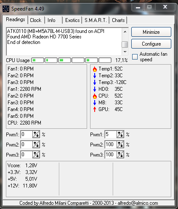Switch to the Readings tab
178x209 pixels.
[16, 19]
